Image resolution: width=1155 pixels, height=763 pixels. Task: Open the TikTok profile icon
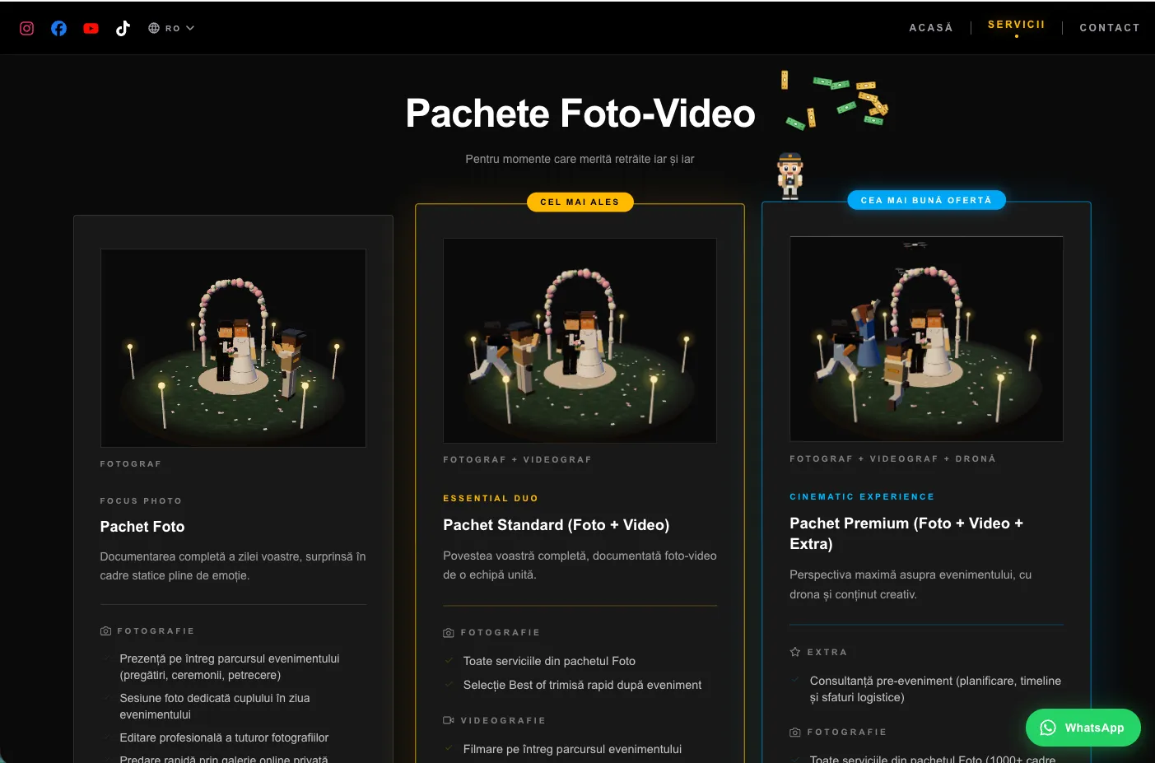(x=123, y=28)
